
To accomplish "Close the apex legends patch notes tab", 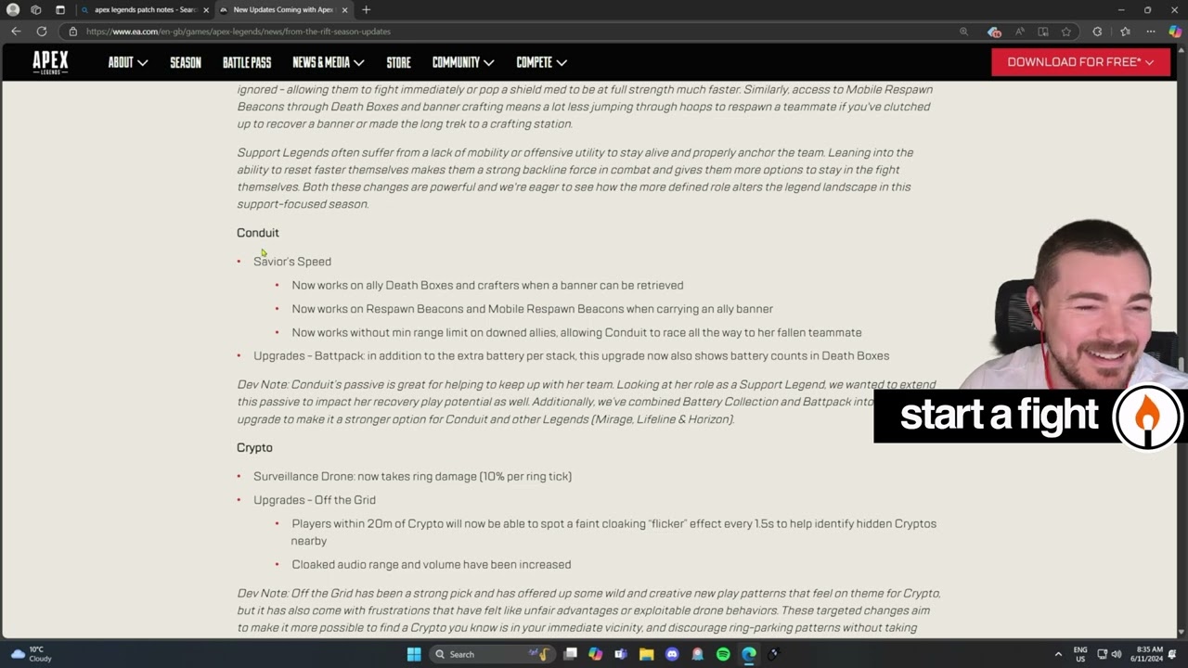I will [x=206, y=9].
